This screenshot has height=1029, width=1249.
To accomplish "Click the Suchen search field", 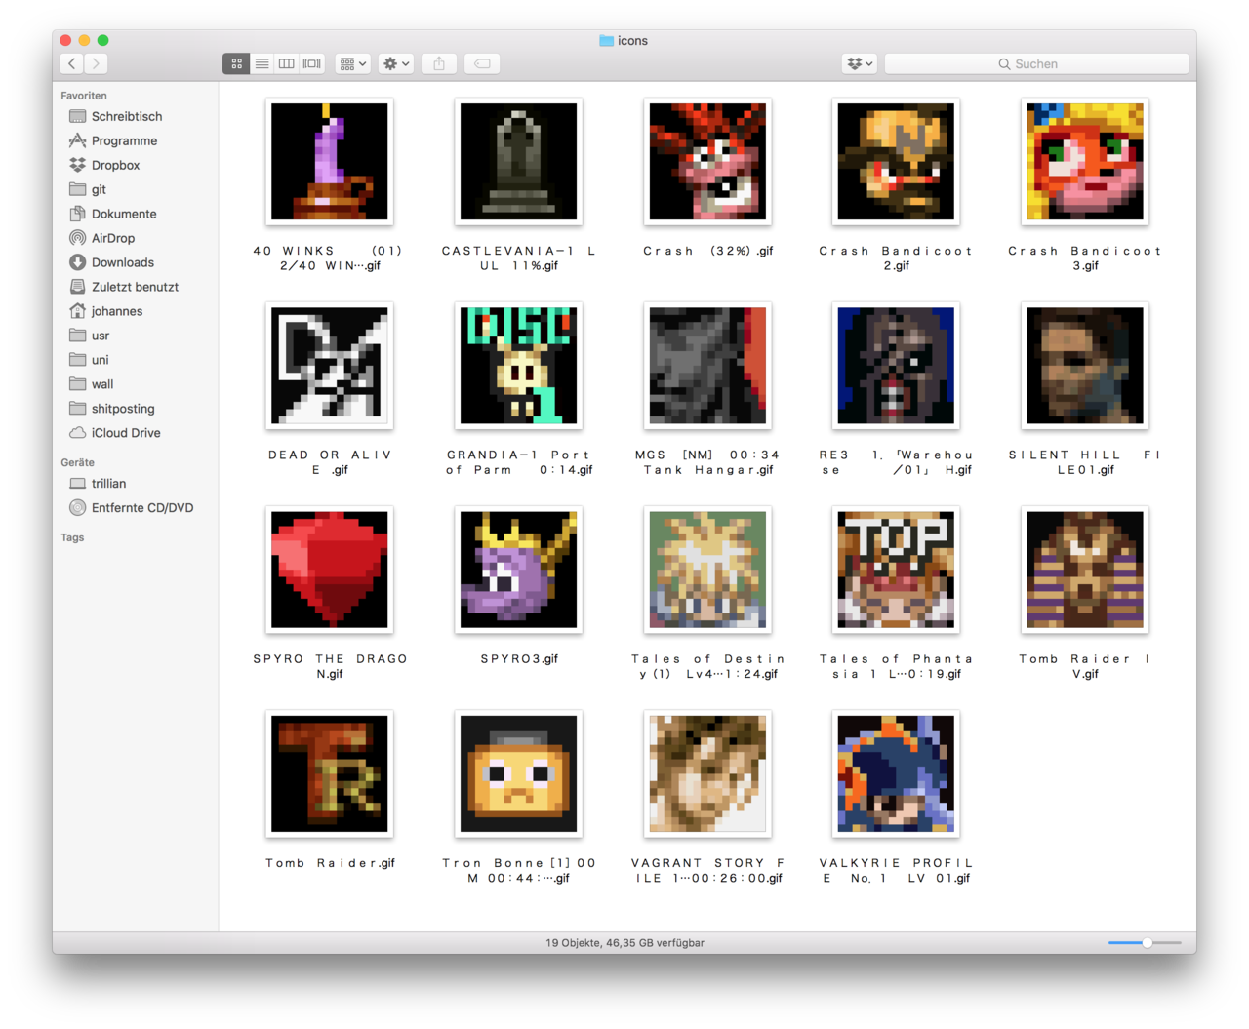I will point(1036,63).
